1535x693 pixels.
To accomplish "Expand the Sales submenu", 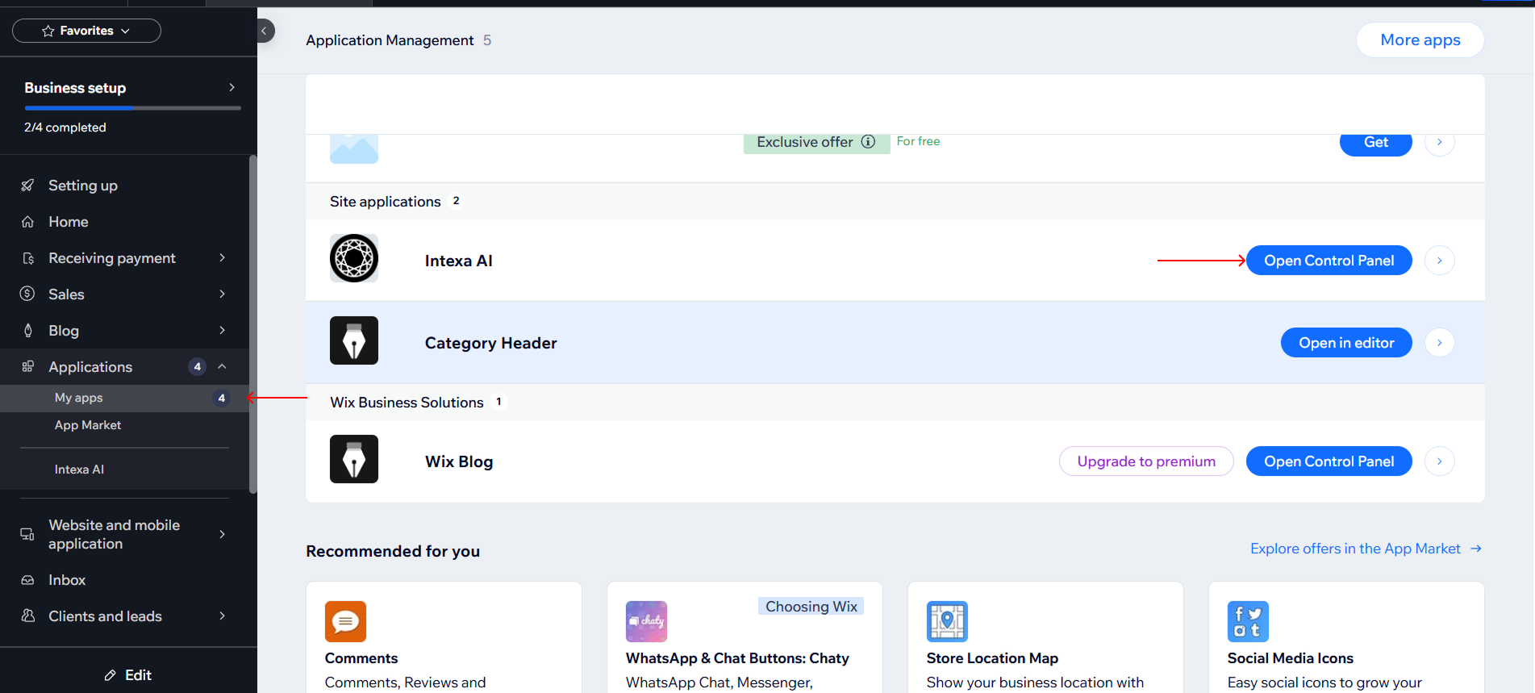I will pos(222,294).
